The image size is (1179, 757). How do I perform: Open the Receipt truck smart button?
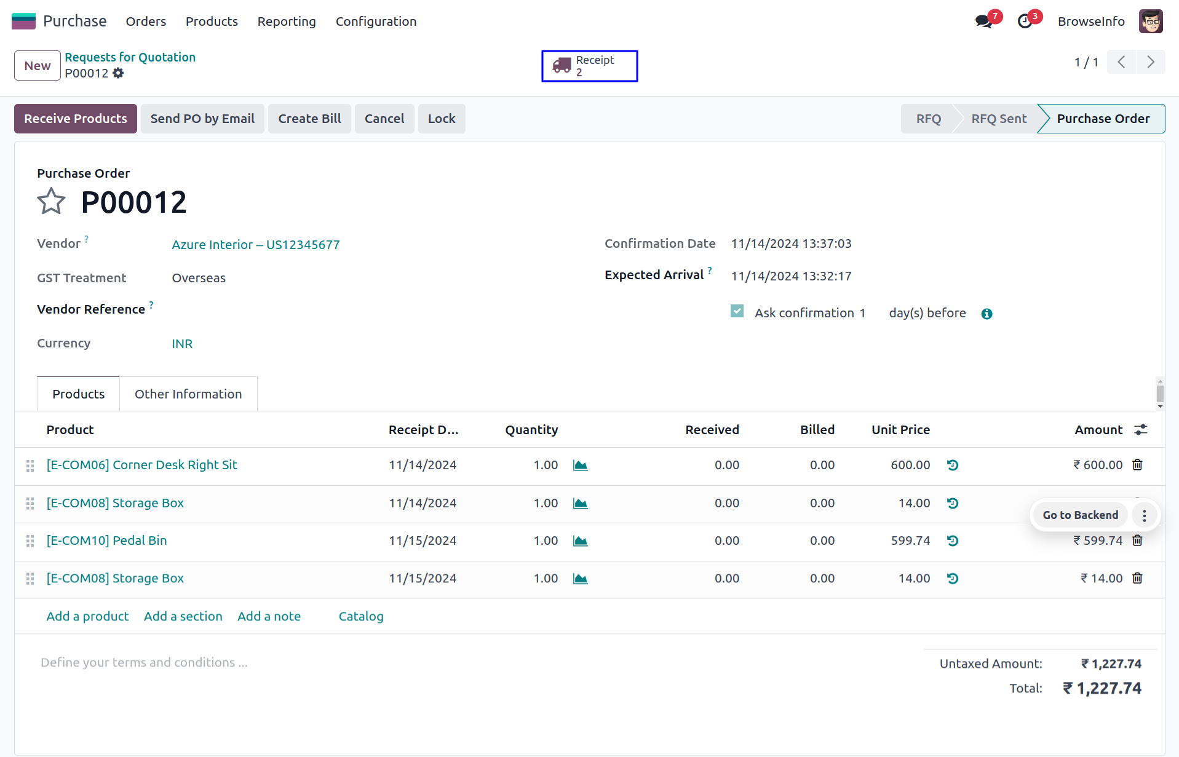[x=589, y=66]
